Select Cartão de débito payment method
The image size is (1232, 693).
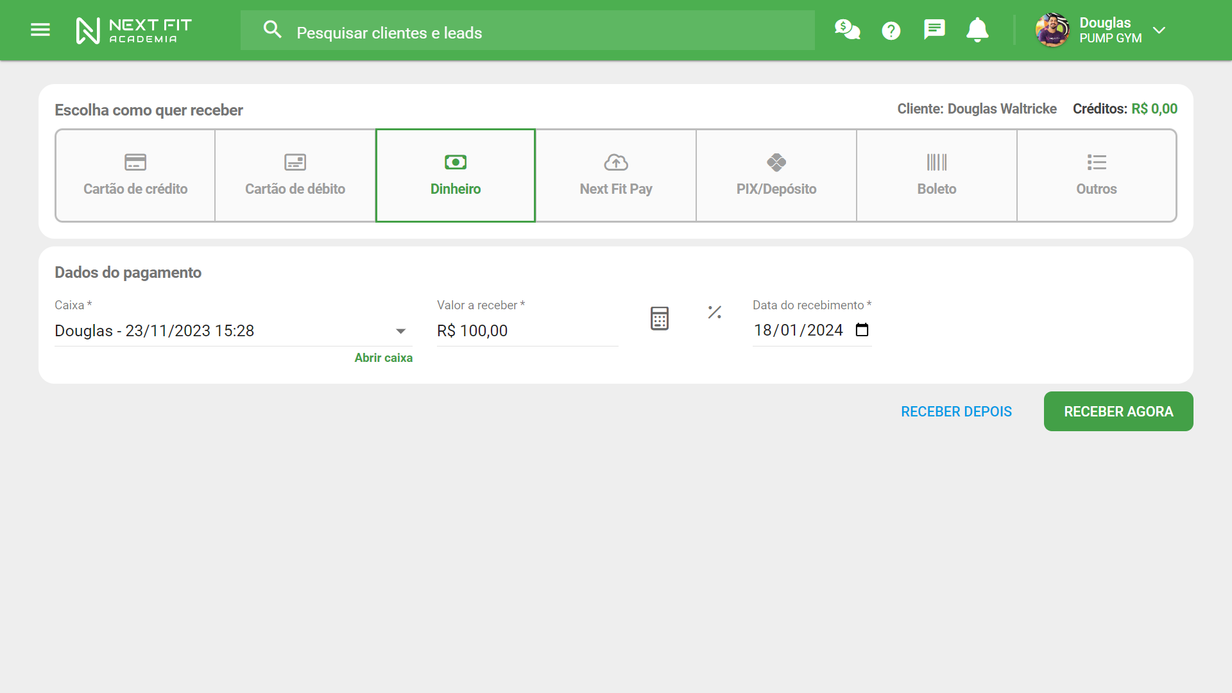(295, 175)
